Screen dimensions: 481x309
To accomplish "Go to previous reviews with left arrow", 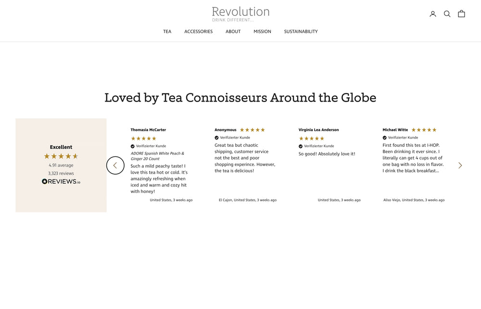I will pos(115,166).
